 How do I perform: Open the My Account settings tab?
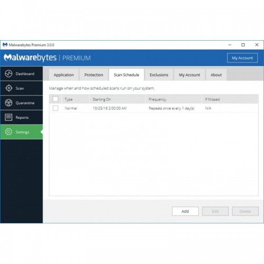pos(190,75)
